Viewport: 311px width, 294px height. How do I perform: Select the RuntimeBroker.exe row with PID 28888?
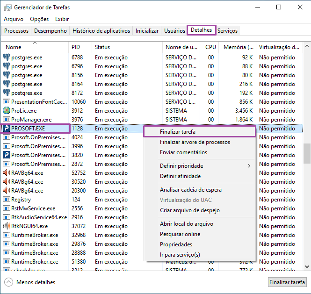(x=152, y=253)
